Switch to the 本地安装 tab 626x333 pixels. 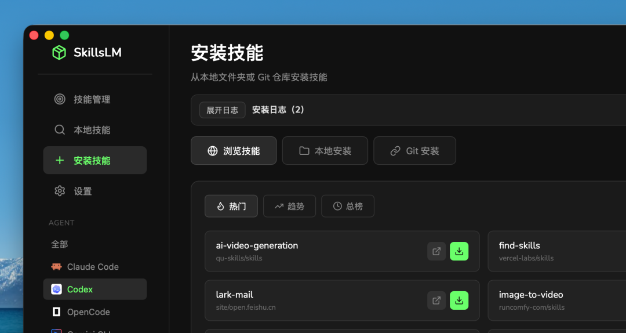[x=325, y=151]
